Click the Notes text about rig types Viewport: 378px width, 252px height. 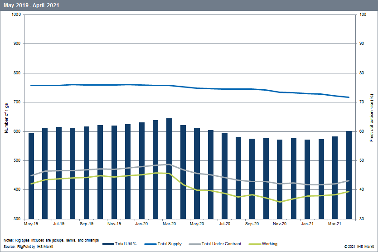pyautogui.click(x=51, y=240)
